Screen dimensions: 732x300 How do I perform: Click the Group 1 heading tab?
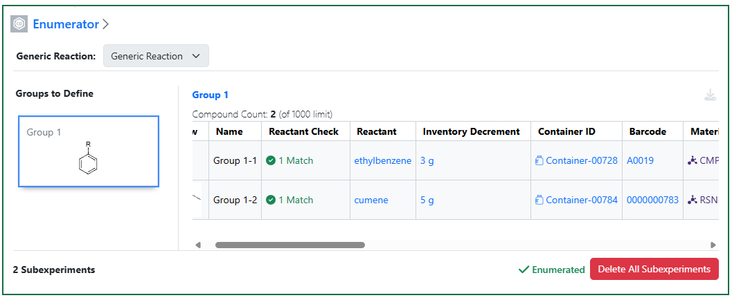210,95
